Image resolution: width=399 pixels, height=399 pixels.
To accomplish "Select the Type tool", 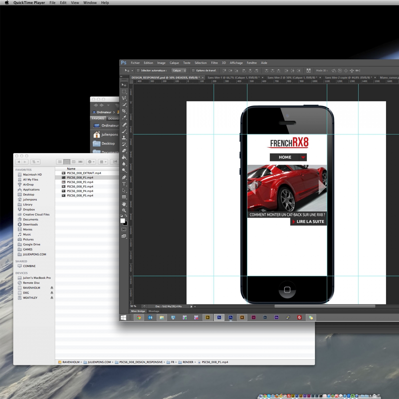I will 124,184.
